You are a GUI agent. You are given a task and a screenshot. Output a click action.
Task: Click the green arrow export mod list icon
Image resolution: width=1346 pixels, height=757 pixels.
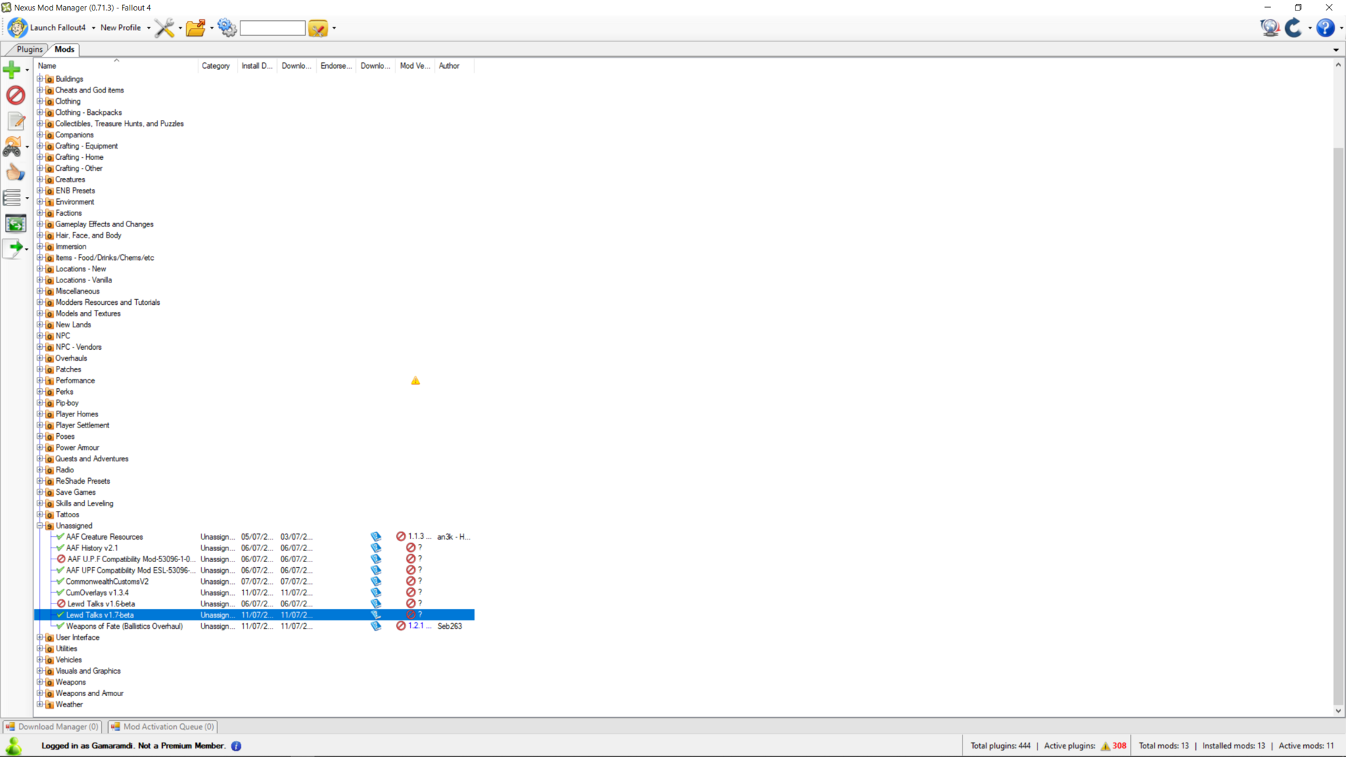13,248
